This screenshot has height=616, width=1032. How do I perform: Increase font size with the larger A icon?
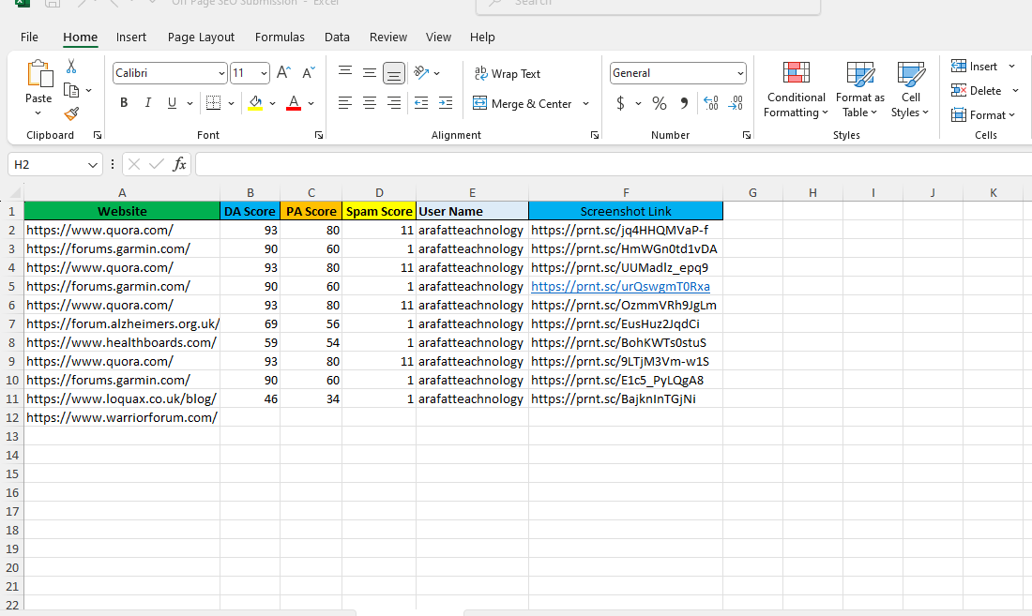pyautogui.click(x=283, y=72)
